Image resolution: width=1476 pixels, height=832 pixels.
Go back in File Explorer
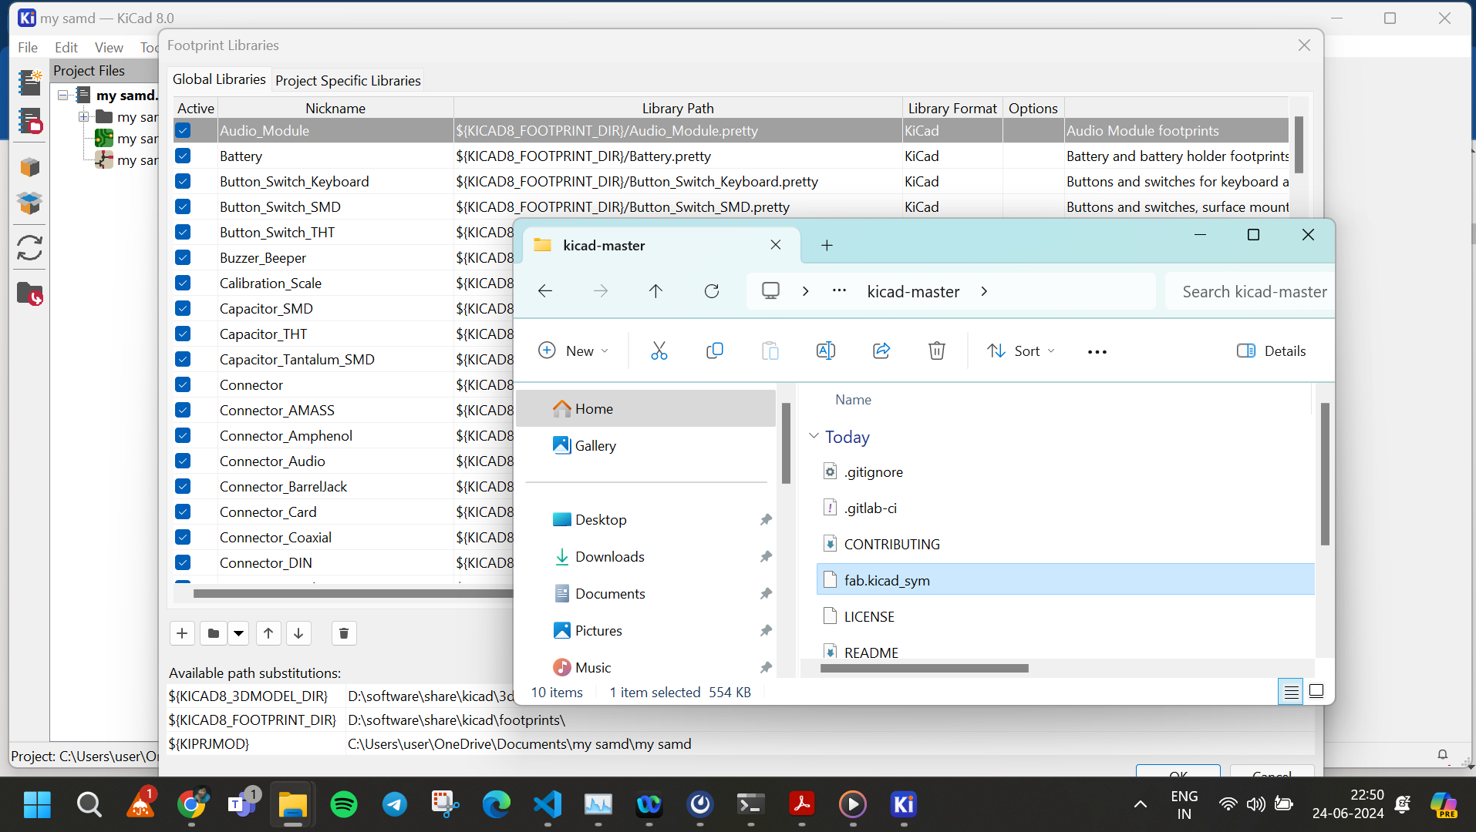tap(545, 291)
